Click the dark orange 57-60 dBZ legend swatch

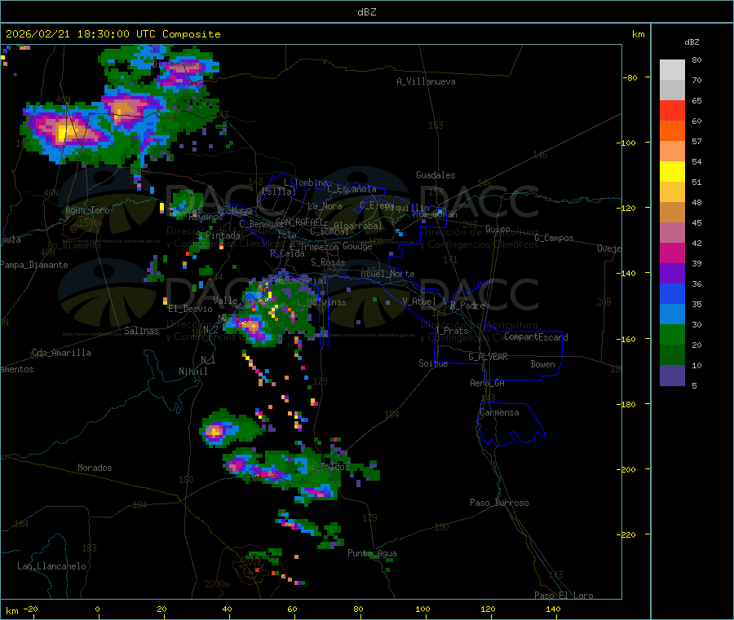672,131
